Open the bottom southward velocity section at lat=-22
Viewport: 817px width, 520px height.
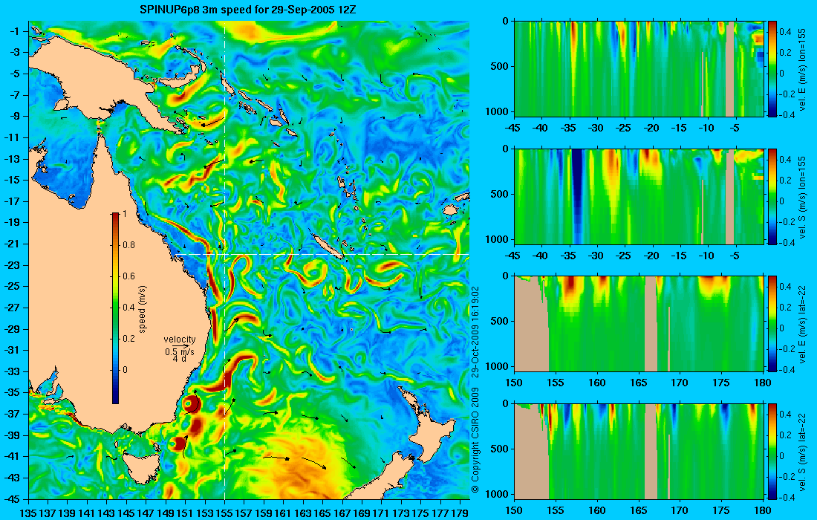(639, 451)
